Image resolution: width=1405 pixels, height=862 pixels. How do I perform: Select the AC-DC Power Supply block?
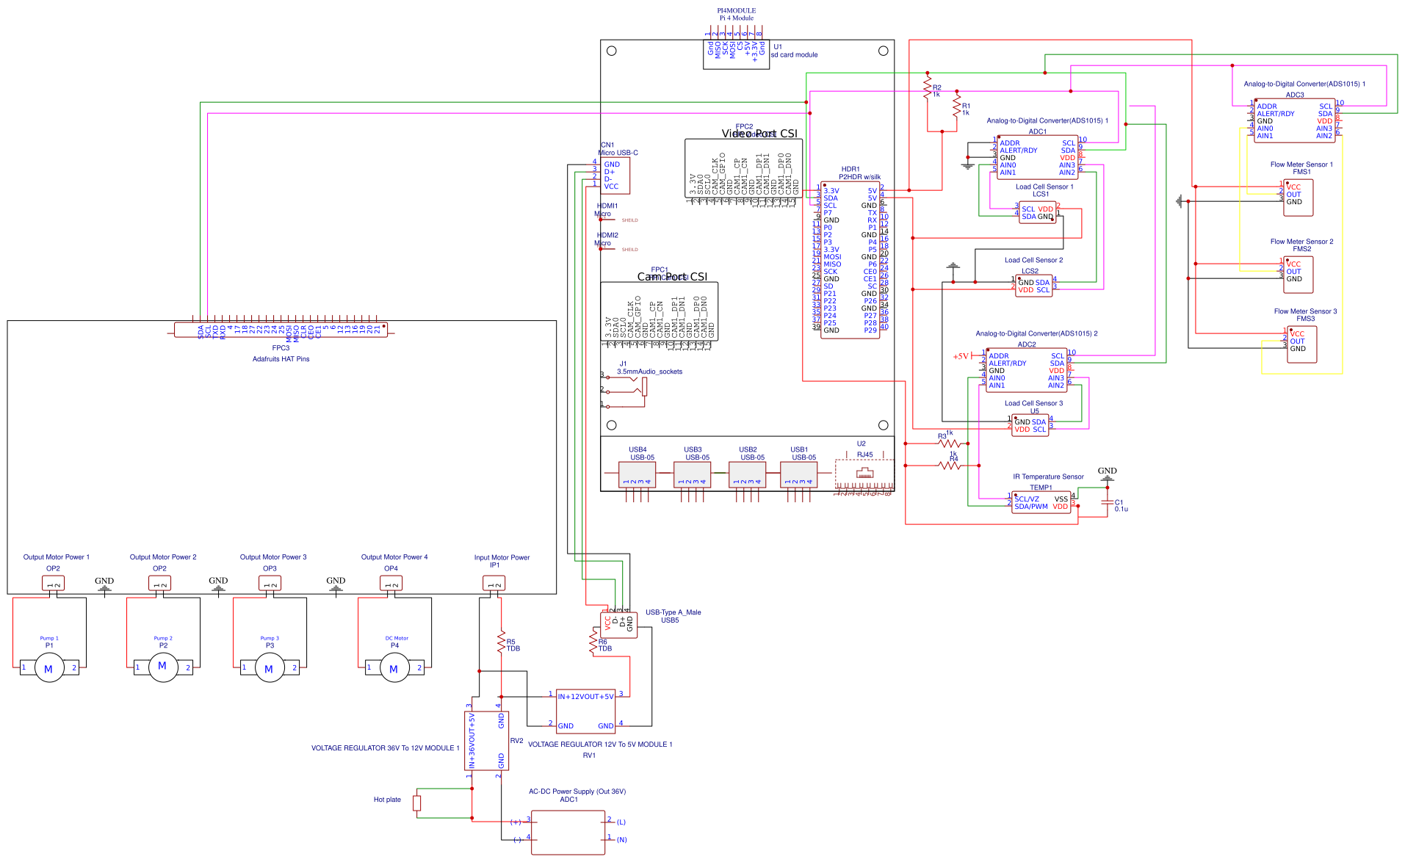[568, 832]
